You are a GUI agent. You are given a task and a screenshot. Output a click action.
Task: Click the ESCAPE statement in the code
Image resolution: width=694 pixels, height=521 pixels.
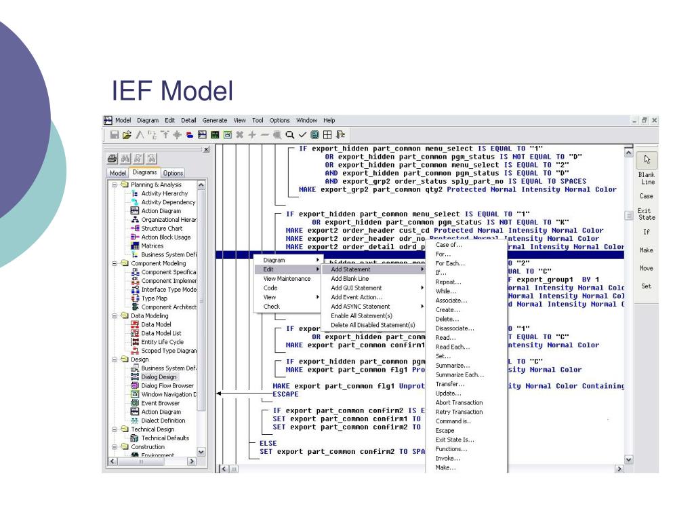point(285,394)
